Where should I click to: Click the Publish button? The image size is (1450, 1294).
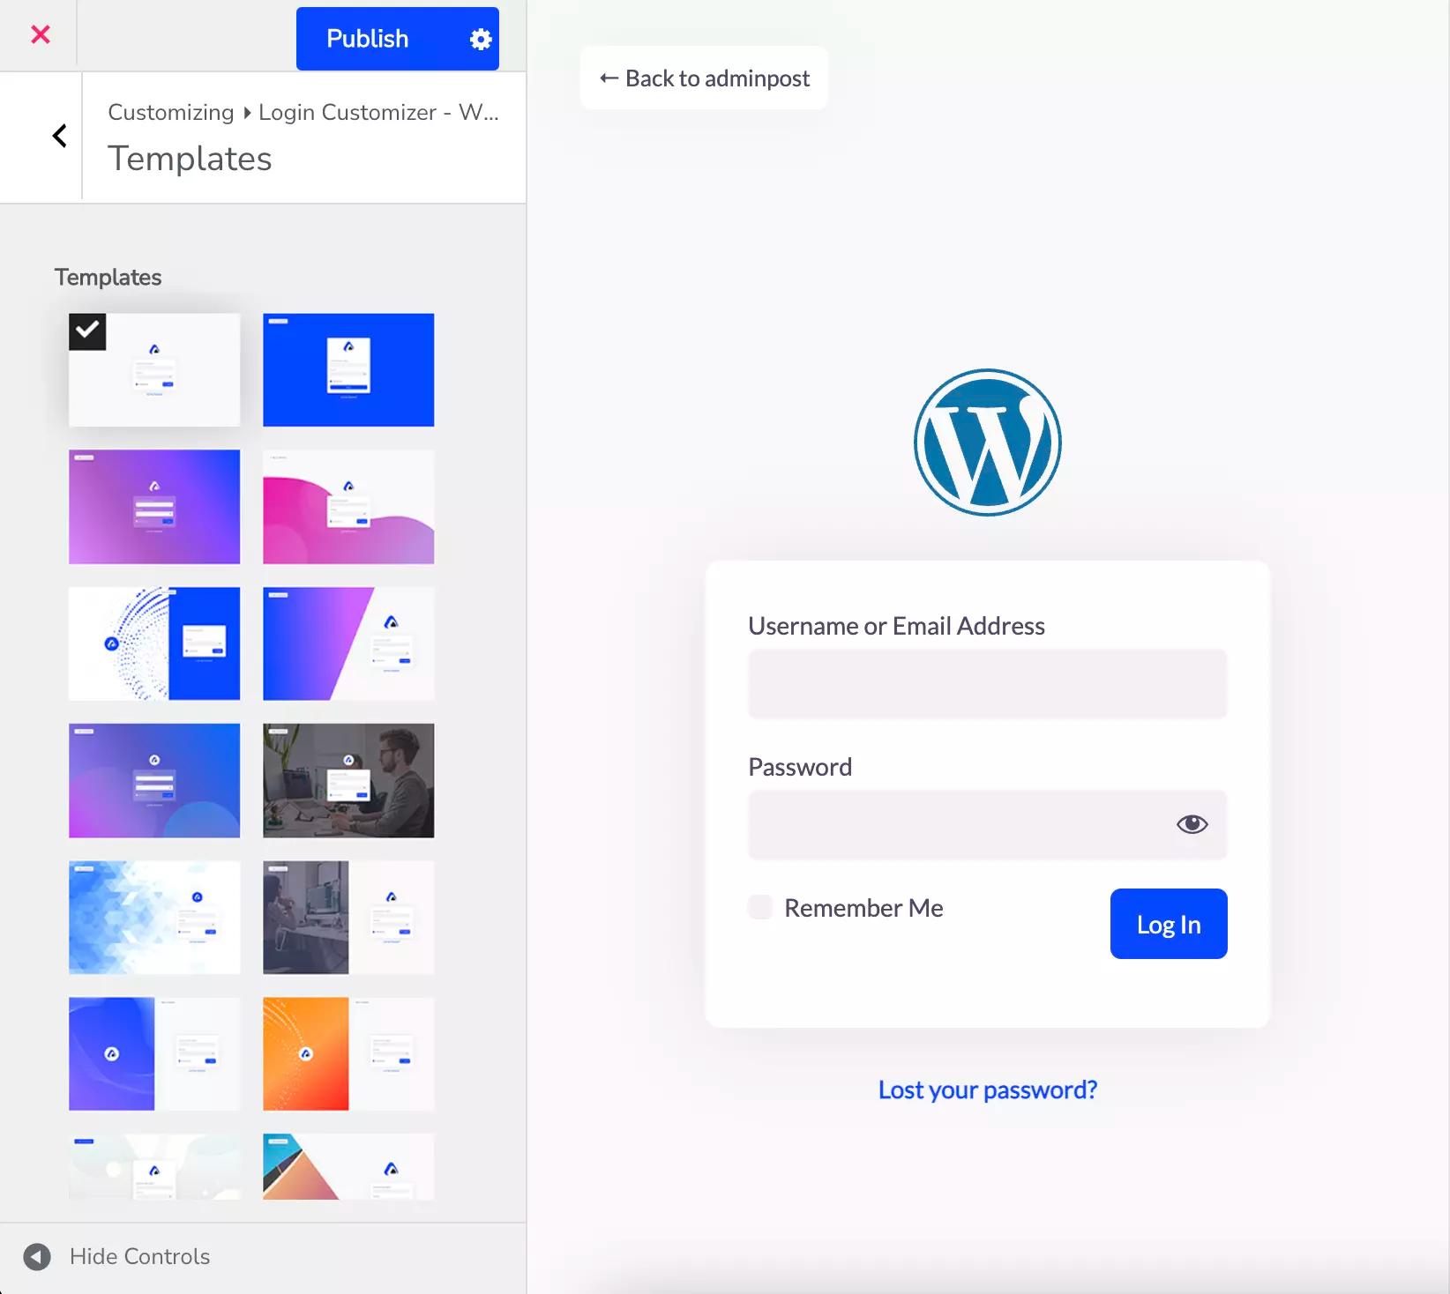click(368, 39)
